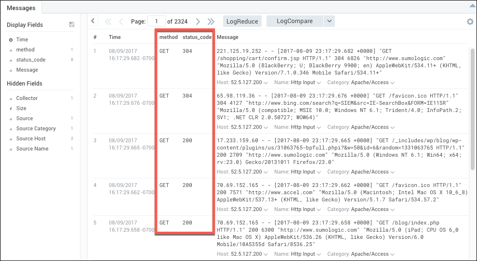Screen dimensions: 477x261
Task: Click the save display fields icon
Action: point(72,25)
